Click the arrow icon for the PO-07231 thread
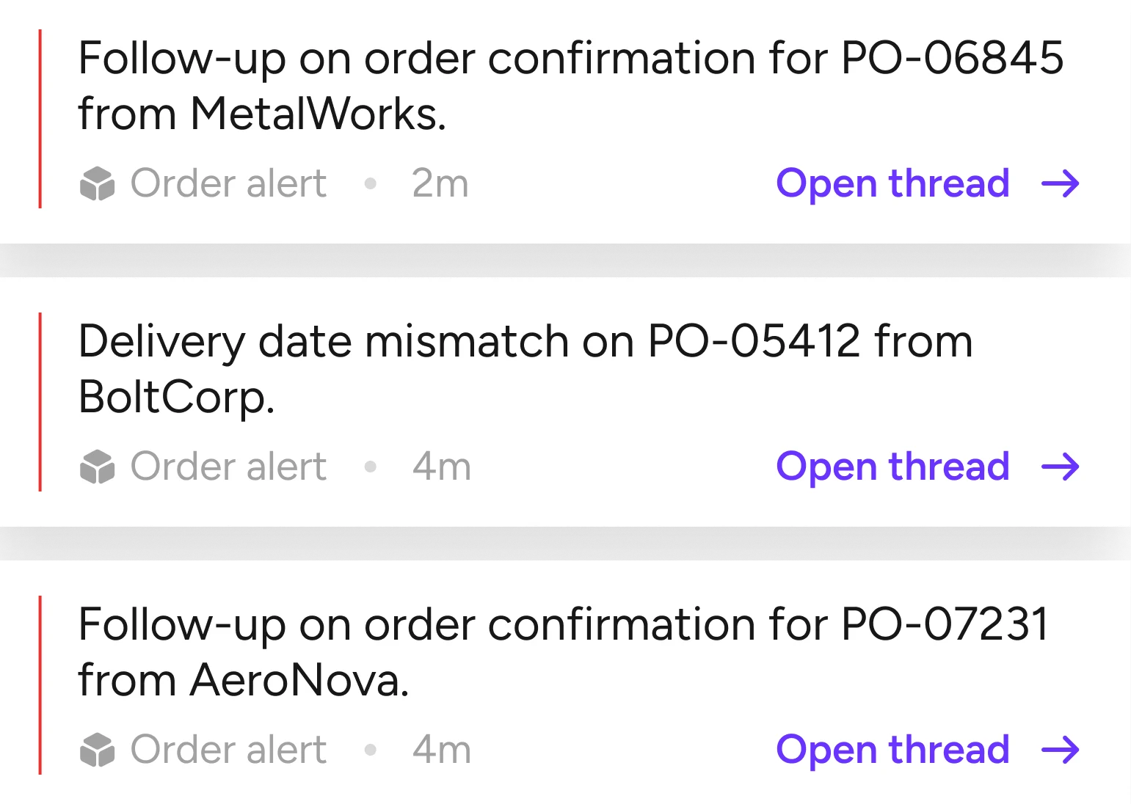The width and height of the screenshot is (1131, 804). (x=1061, y=750)
